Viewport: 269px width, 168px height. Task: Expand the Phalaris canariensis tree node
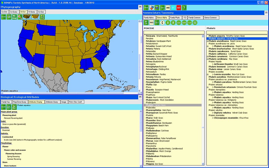tap(208, 56)
